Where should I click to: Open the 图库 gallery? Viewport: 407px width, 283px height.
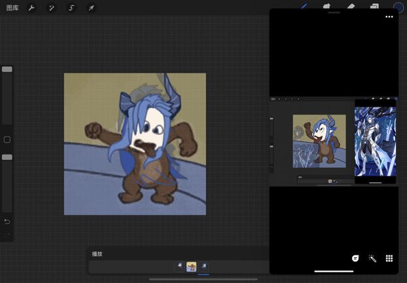click(x=12, y=8)
